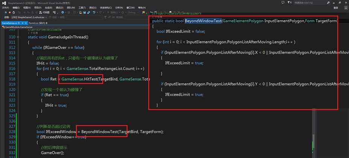Open the 体系结构(C) menu
Viewport: 349px width, 158px height.
tap(106, 8)
